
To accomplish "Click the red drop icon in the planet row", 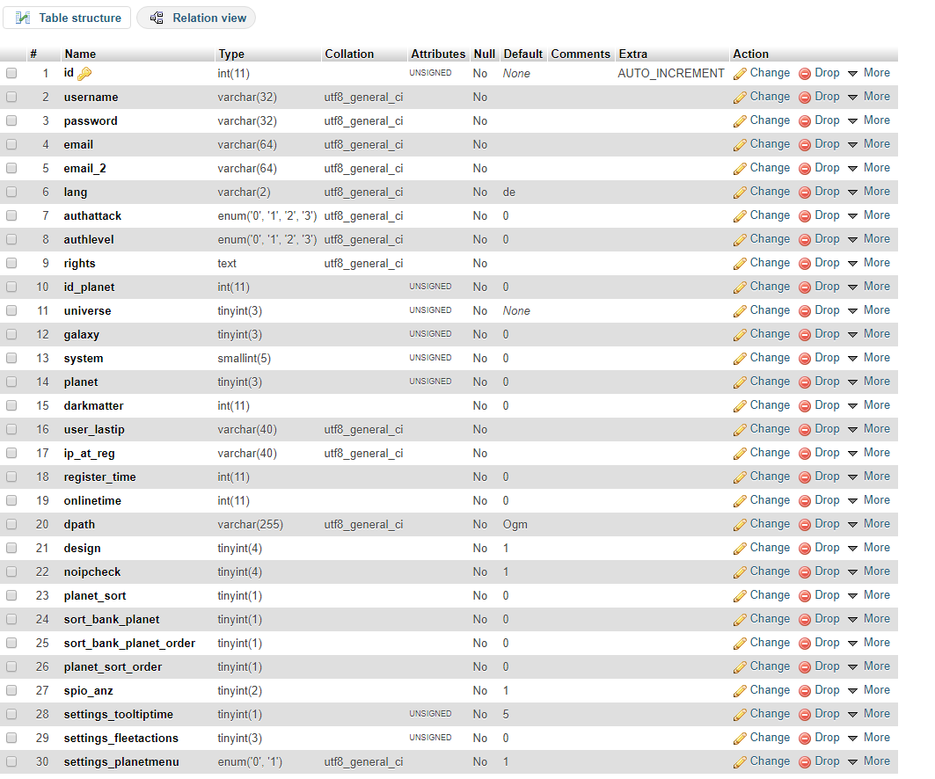I will 805,382.
